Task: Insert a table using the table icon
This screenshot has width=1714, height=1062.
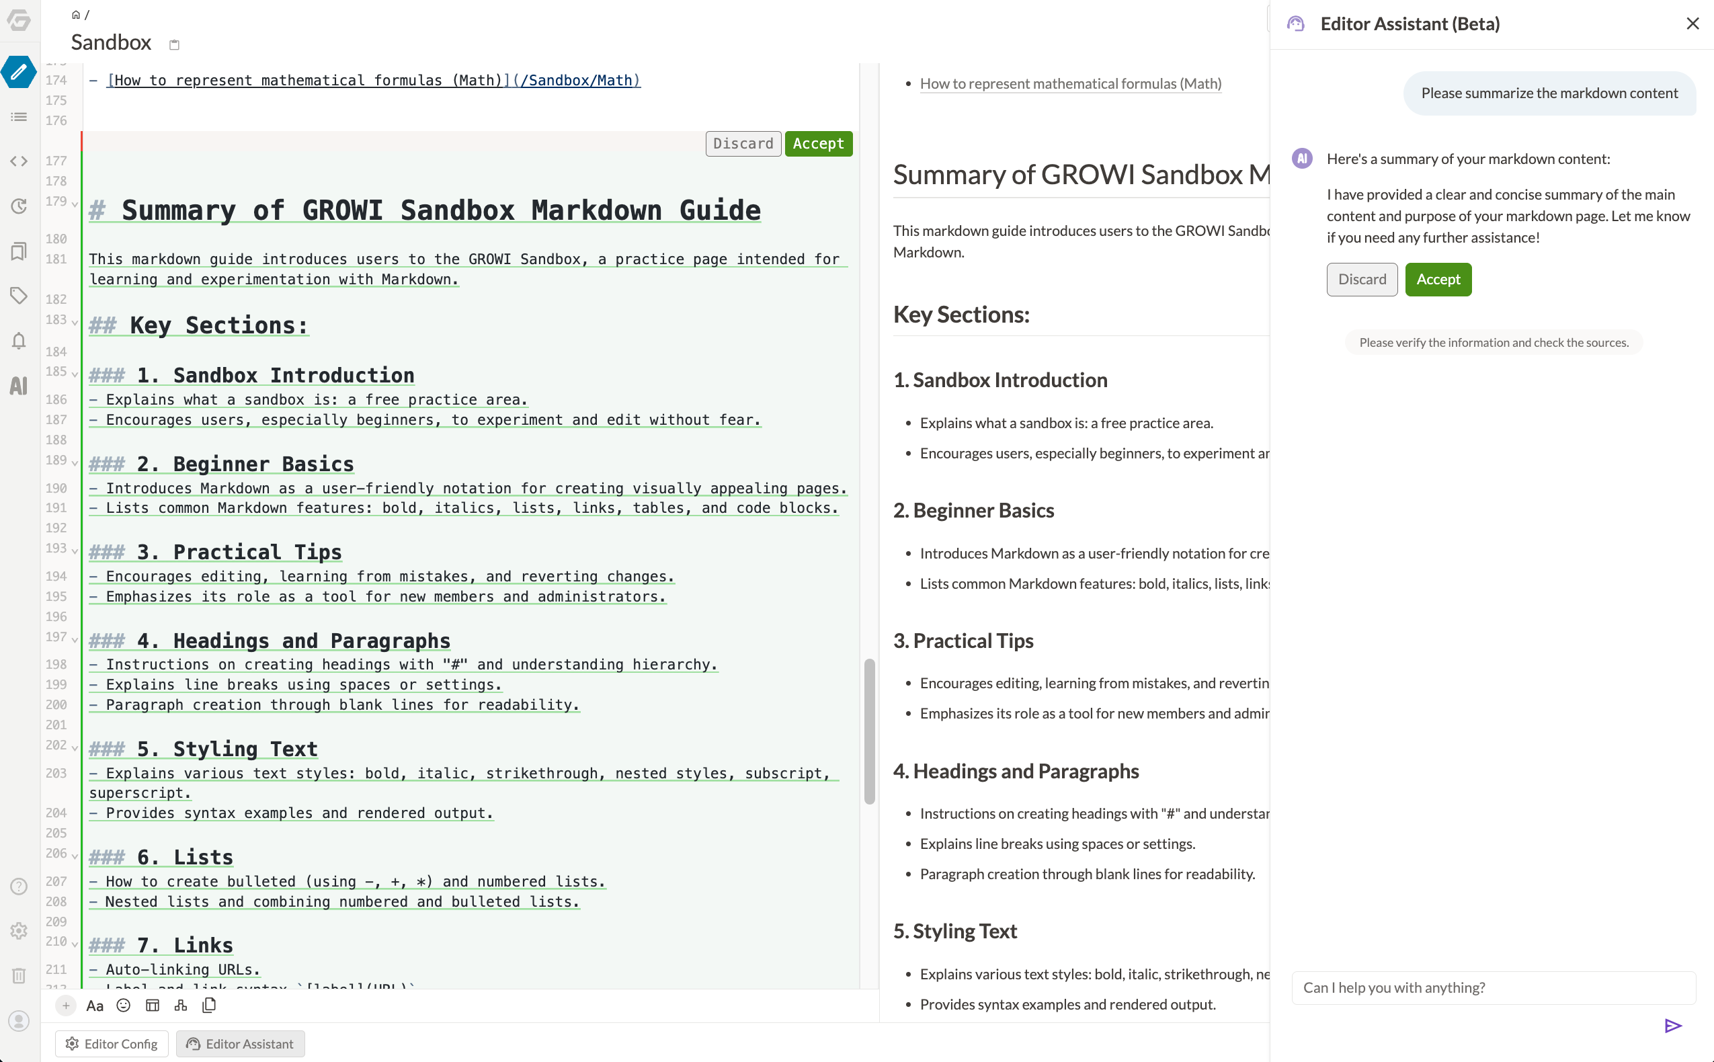Action: (x=153, y=1005)
